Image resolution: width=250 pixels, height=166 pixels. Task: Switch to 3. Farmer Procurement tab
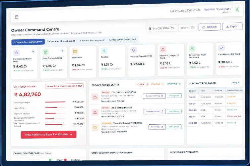click(x=92, y=40)
